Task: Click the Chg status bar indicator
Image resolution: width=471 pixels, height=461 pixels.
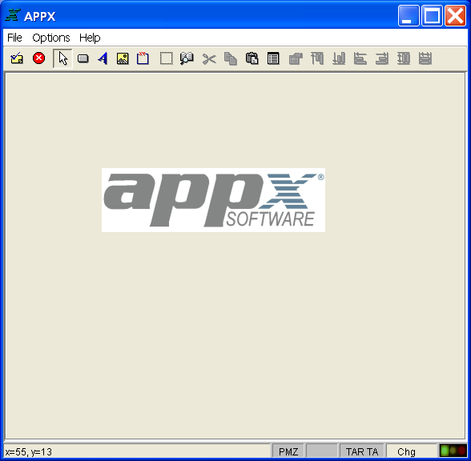Action: click(406, 451)
